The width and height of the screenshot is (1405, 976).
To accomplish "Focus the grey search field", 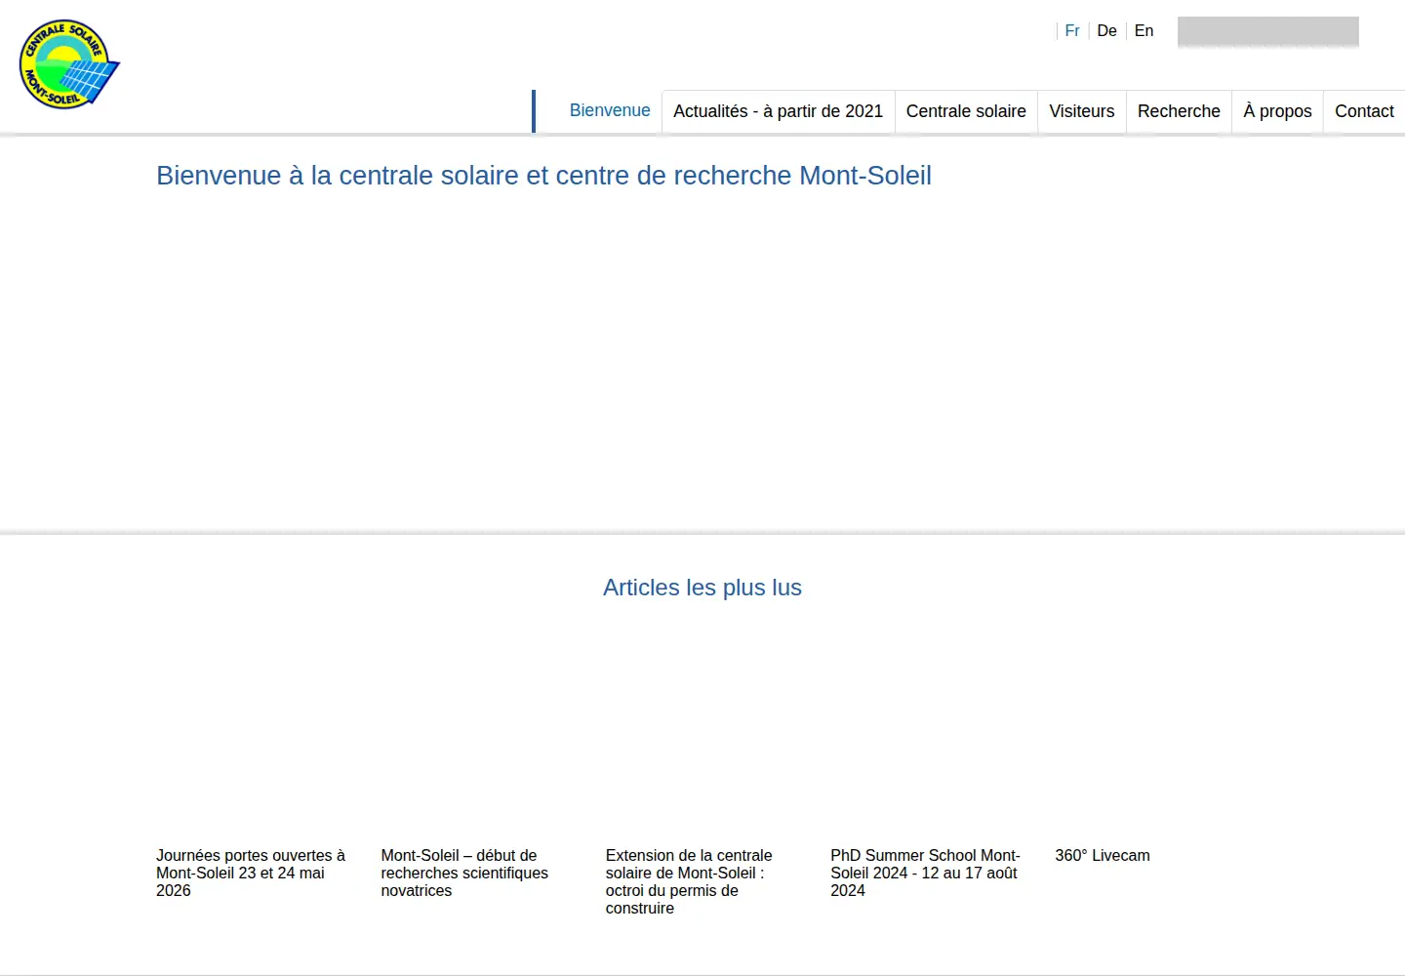I will pos(1267,31).
